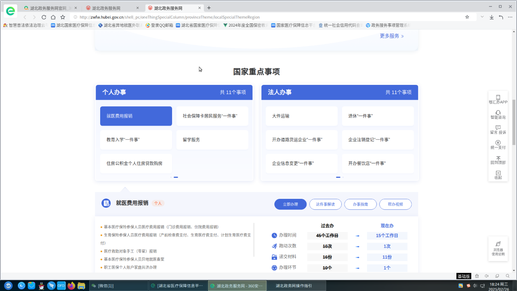Open a new browser tab
The image size is (517, 291).
coord(209,8)
